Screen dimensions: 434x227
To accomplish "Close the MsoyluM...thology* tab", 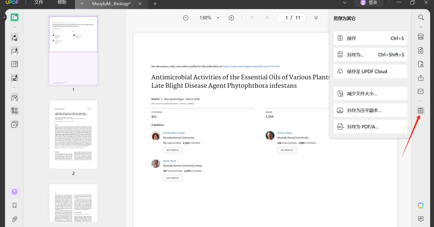I will click(140, 4).
